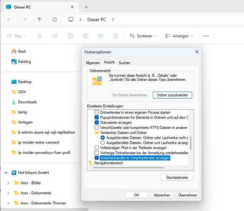Select Navigationsbereich entry in settings list
This screenshot has height=211, width=244.
click(108, 163)
